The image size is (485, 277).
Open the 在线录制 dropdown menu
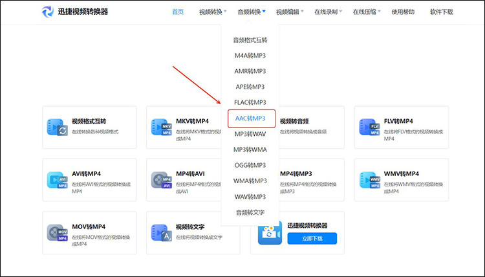328,12
